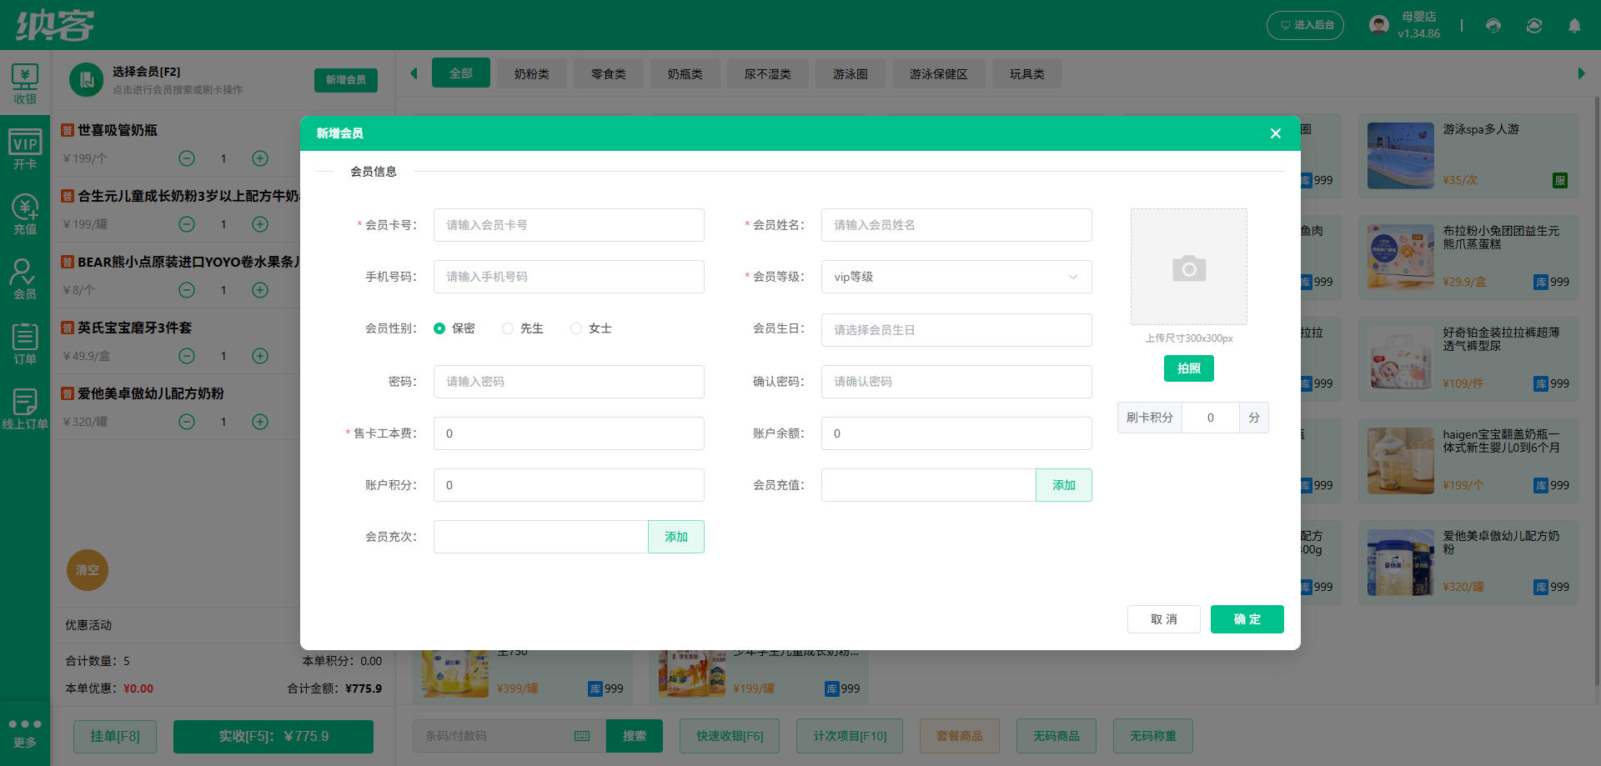Increase quantity of BEAR熊小点 item
The width and height of the screenshot is (1601, 766).
pyautogui.click(x=260, y=290)
